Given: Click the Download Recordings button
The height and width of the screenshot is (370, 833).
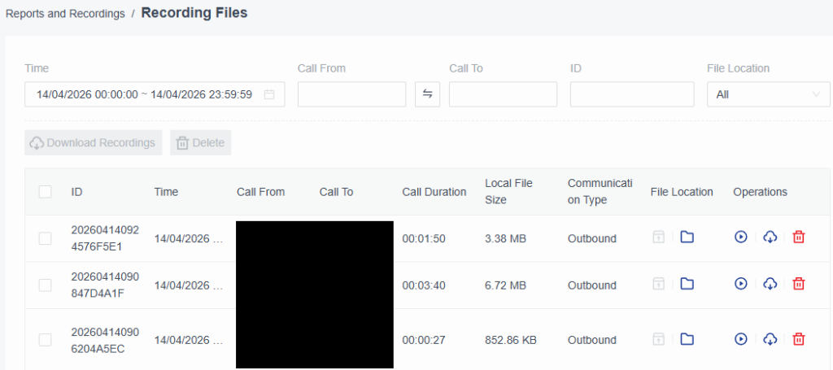Looking at the screenshot, I should coord(93,143).
